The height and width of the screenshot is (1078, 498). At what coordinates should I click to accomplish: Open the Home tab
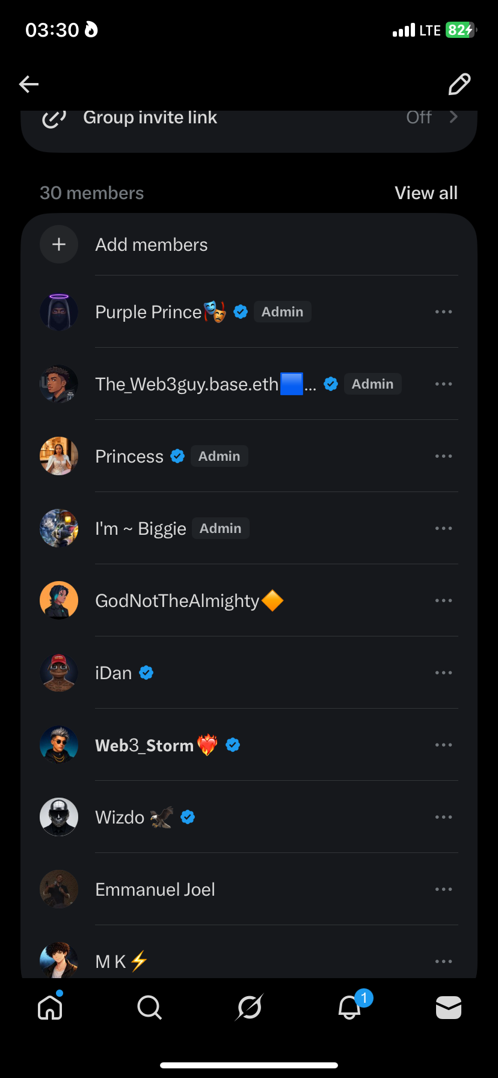[50, 1007]
